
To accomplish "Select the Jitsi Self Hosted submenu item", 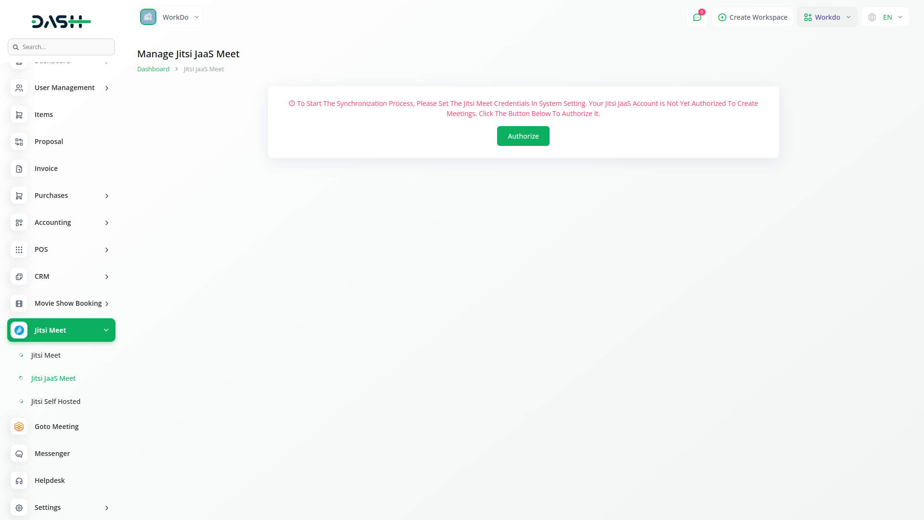I will click(x=55, y=402).
